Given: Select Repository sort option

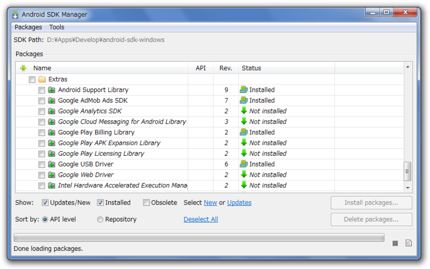Looking at the screenshot, I should click(100, 220).
